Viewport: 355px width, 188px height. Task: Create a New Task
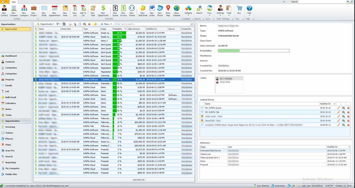coord(93,11)
